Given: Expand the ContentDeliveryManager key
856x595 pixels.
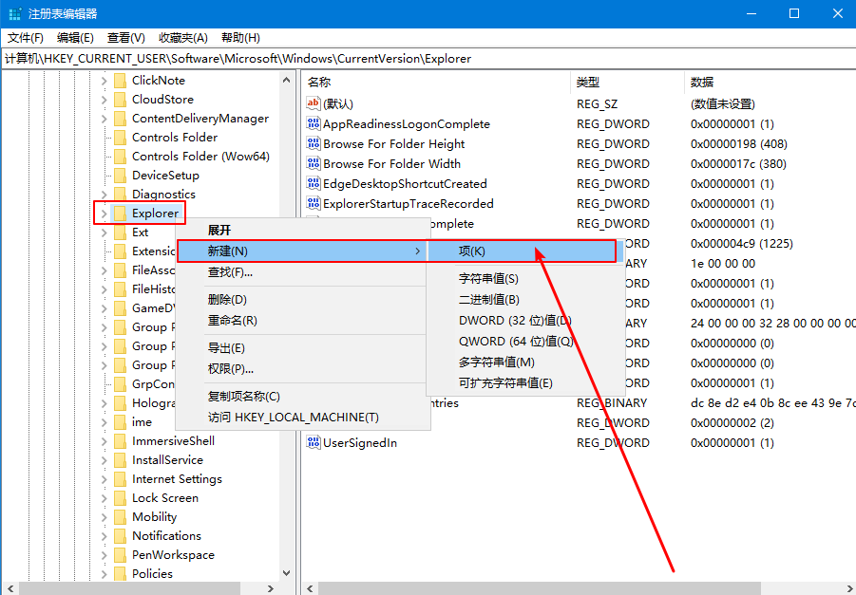Looking at the screenshot, I should [104, 119].
